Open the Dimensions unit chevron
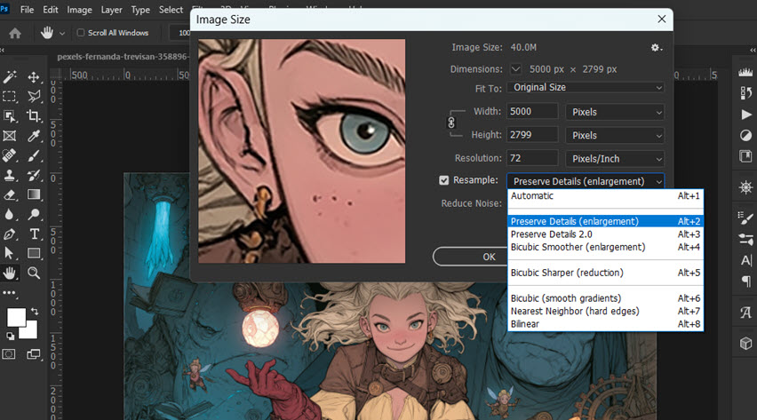This screenshot has height=420, width=757. (x=515, y=69)
